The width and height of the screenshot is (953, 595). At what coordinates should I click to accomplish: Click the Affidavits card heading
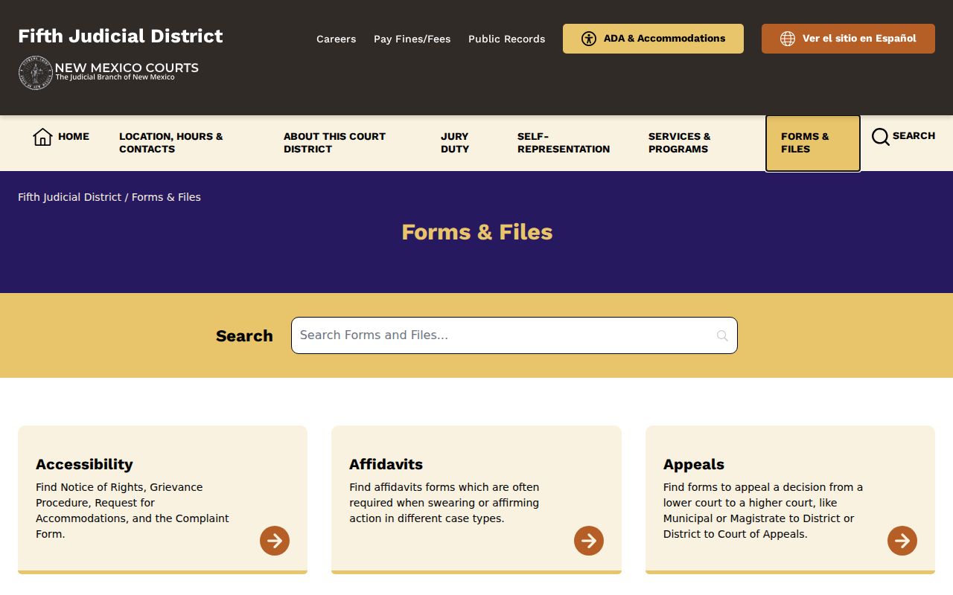(x=386, y=464)
